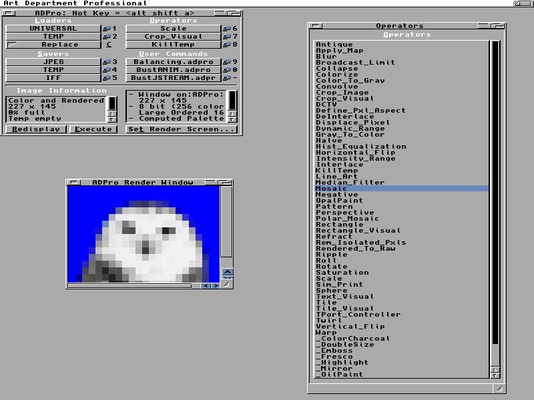Run the Crop_Visual operator button
Image resolution: width=534 pixels, height=400 pixels.
click(174, 37)
